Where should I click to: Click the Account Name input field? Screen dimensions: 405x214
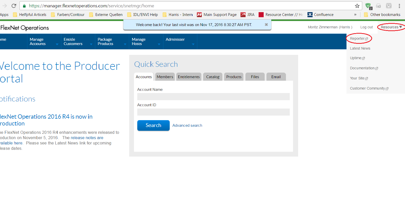coord(213,97)
